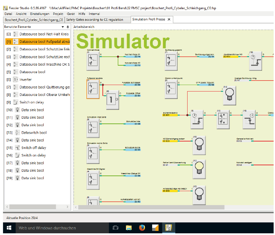The height and width of the screenshot is (235, 275).
Task: Select the Dataswitch block [13] on canvas
Action: [x=224, y=119]
